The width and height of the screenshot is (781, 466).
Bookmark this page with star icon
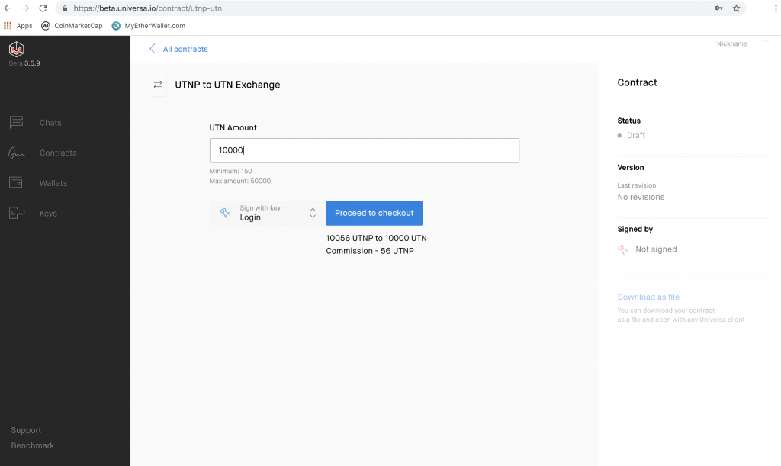[736, 8]
